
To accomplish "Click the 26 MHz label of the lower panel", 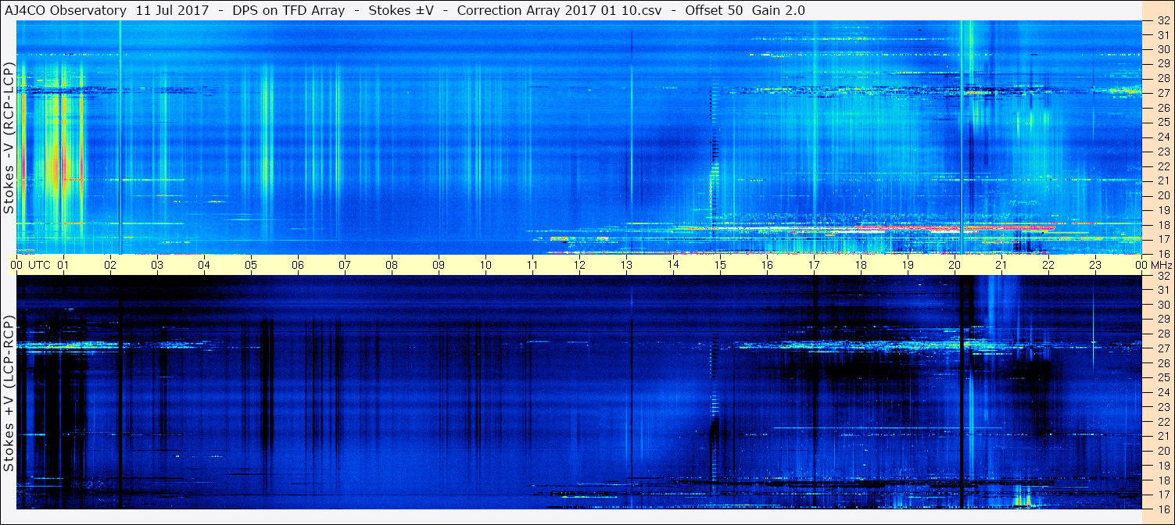I will click(1162, 363).
